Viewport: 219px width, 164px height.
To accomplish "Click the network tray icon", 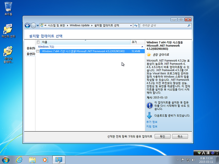I will [188, 160].
